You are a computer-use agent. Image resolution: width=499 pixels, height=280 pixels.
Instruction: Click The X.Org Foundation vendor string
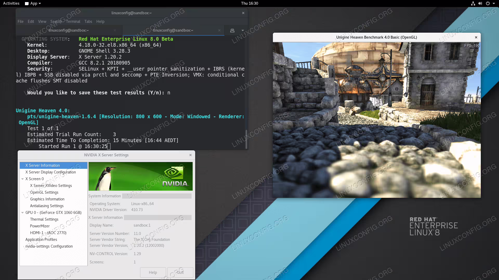tap(152, 240)
